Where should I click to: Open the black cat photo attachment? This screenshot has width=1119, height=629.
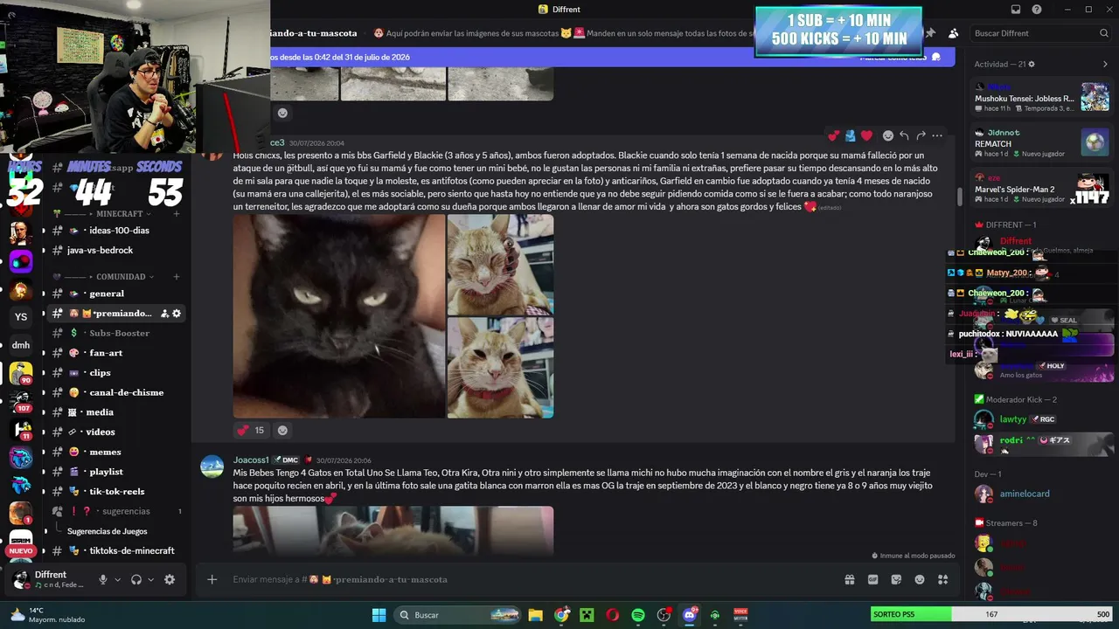click(338, 316)
